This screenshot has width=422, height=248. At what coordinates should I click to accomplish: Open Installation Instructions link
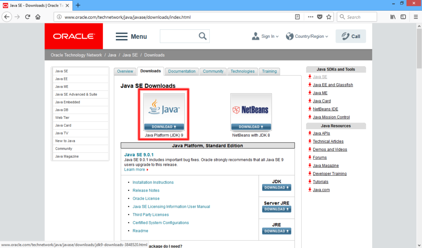pos(153,183)
